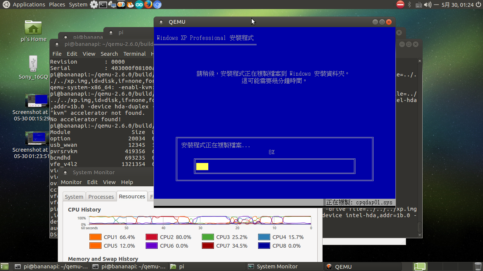The height and width of the screenshot is (271, 483).
Task: Launch Chromium from the top panel
Action: (157, 5)
